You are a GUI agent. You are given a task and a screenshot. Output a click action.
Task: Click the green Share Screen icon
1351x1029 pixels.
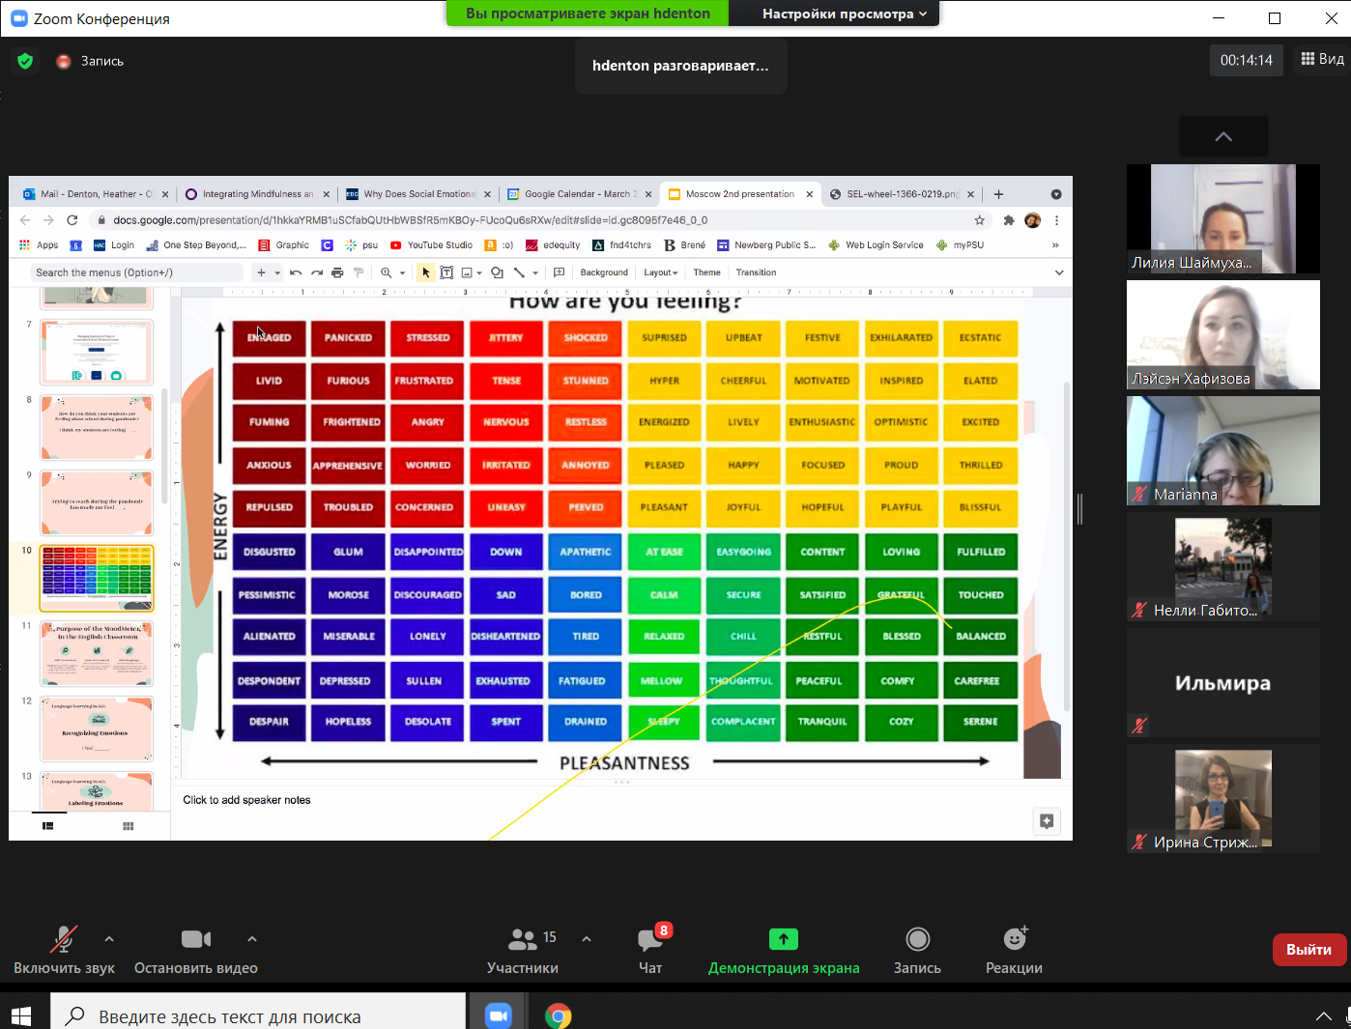click(783, 939)
